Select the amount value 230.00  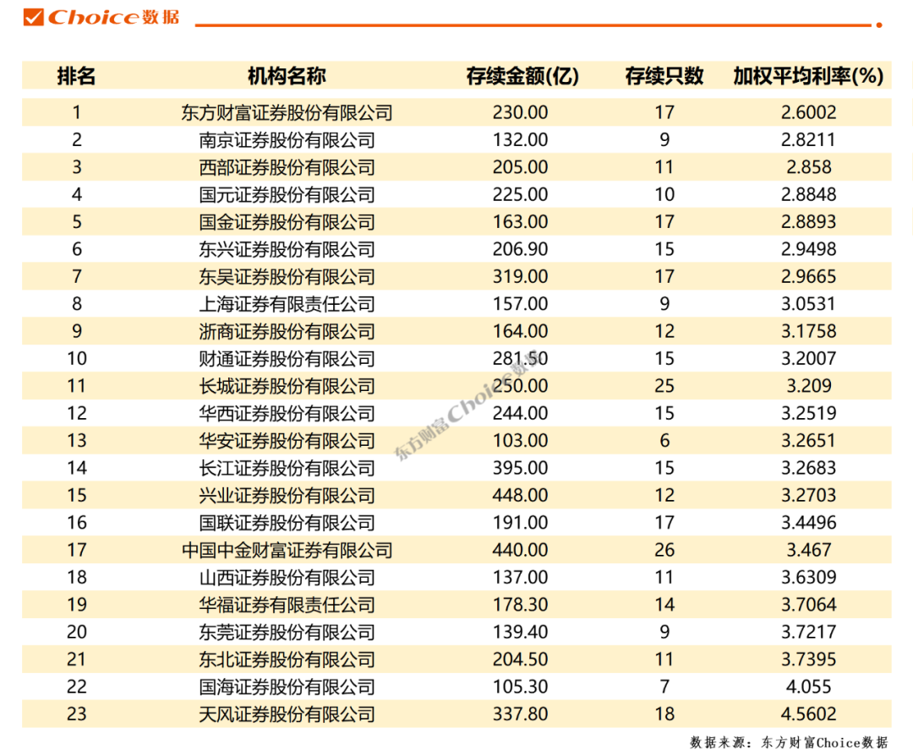coord(520,112)
